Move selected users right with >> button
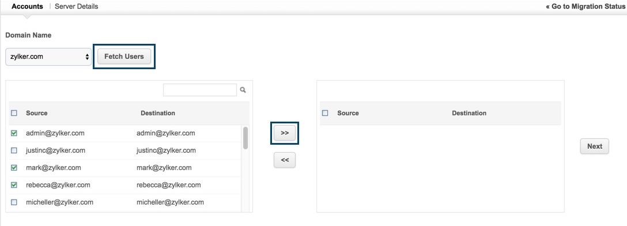Screen dimensions: 627x226 (x=285, y=133)
